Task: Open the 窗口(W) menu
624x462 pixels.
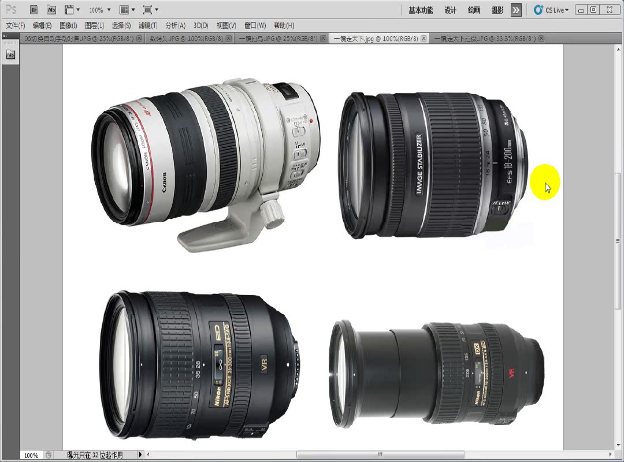Action: point(255,25)
